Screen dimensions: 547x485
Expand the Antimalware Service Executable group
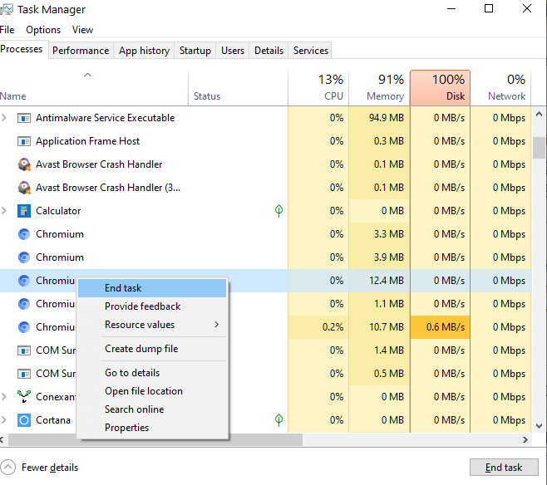[4, 118]
